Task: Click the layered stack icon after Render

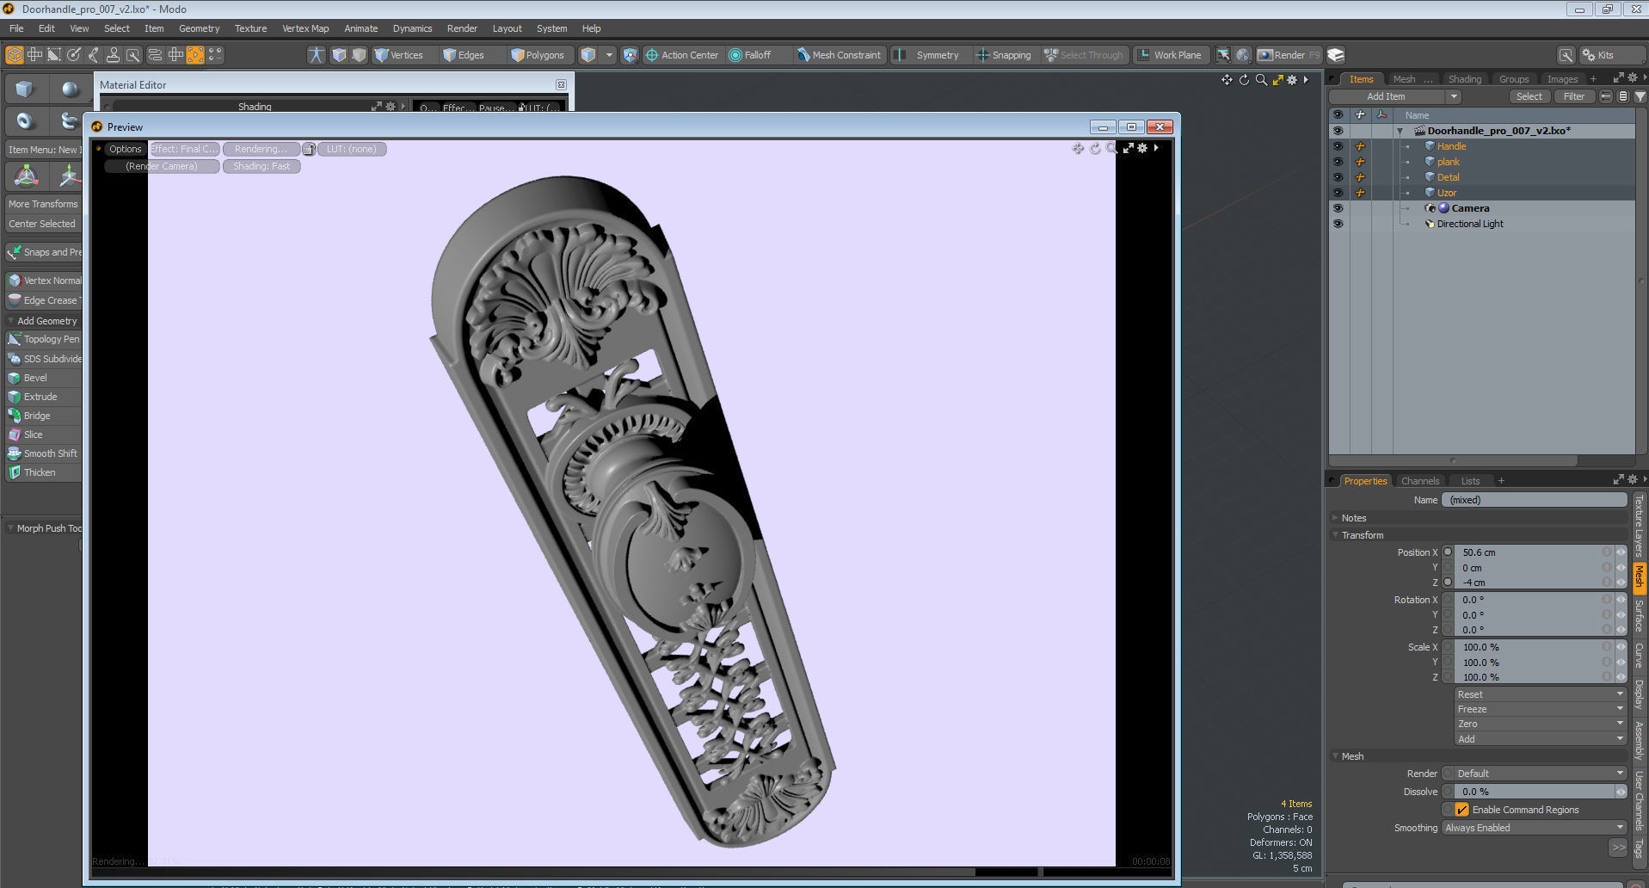Action: 1336,55
